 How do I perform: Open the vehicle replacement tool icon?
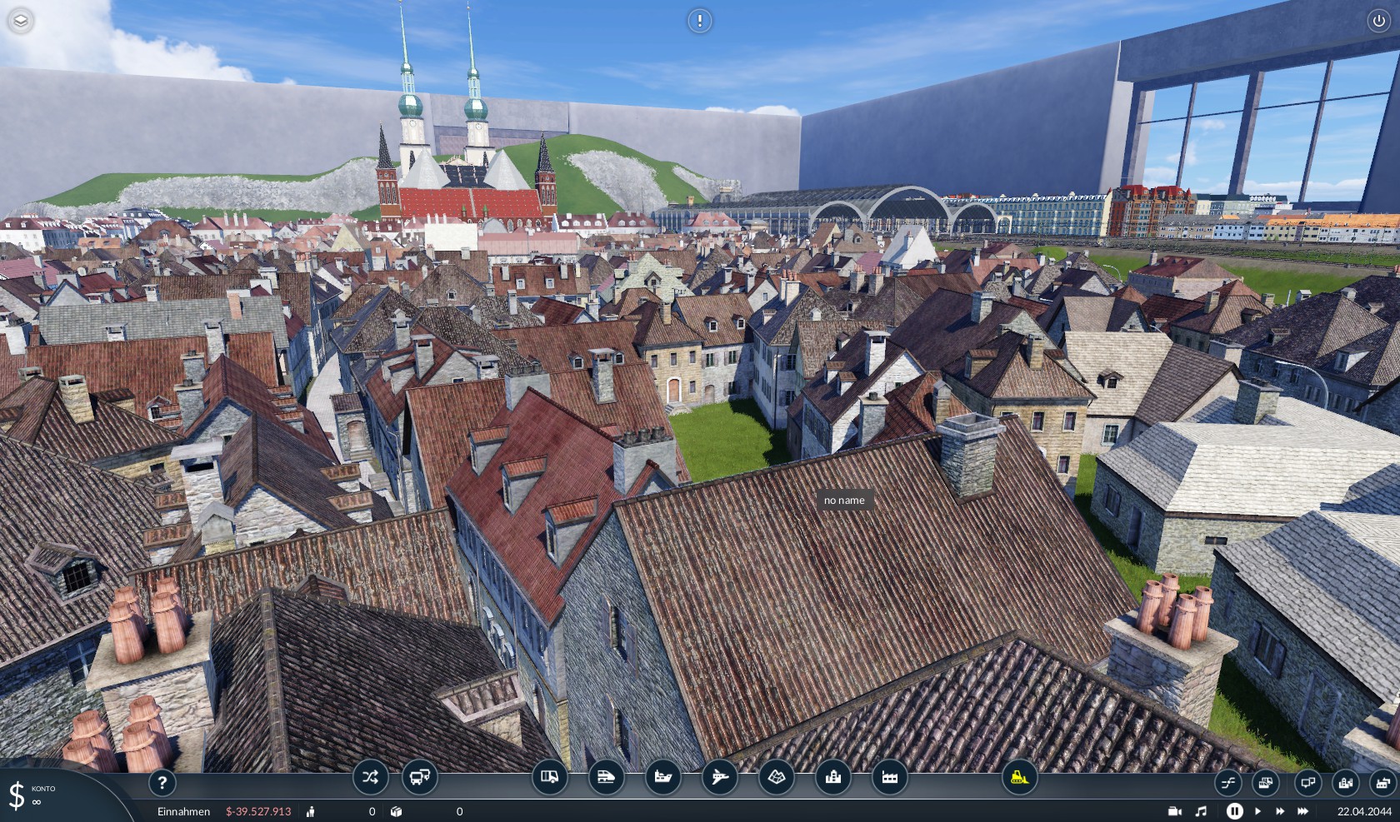coord(1265,783)
